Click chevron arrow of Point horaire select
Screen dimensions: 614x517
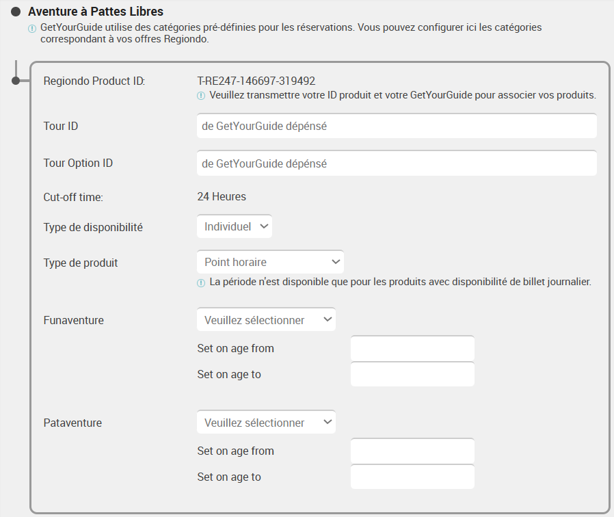(x=336, y=262)
